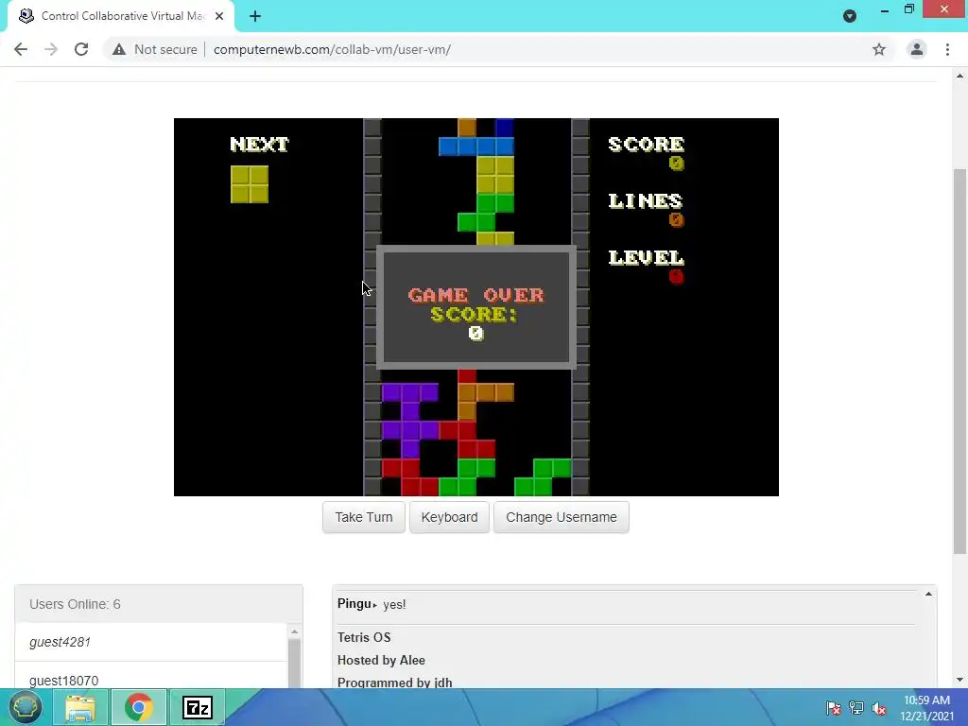
Task: Click the main page vertical scrollbar thumb
Action: (x=959, y=361)
